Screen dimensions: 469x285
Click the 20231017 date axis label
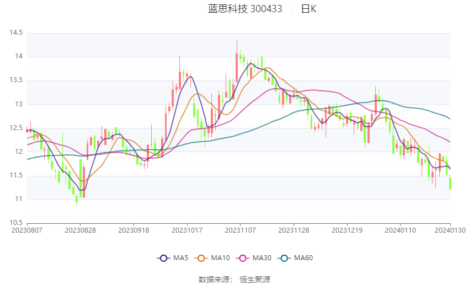tap(187, 229)
